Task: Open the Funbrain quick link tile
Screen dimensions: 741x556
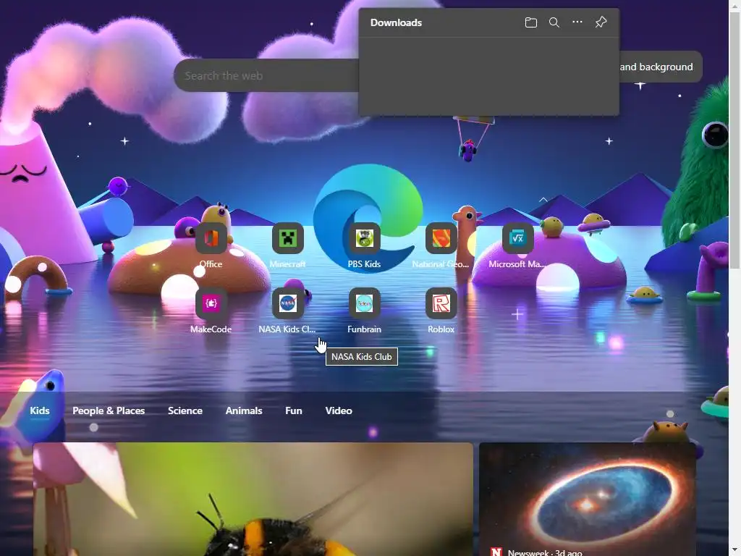Action: 364,311
